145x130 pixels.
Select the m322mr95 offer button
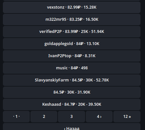pos(72,19)
